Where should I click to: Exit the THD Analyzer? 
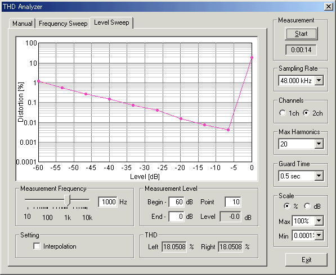point(306,260)
